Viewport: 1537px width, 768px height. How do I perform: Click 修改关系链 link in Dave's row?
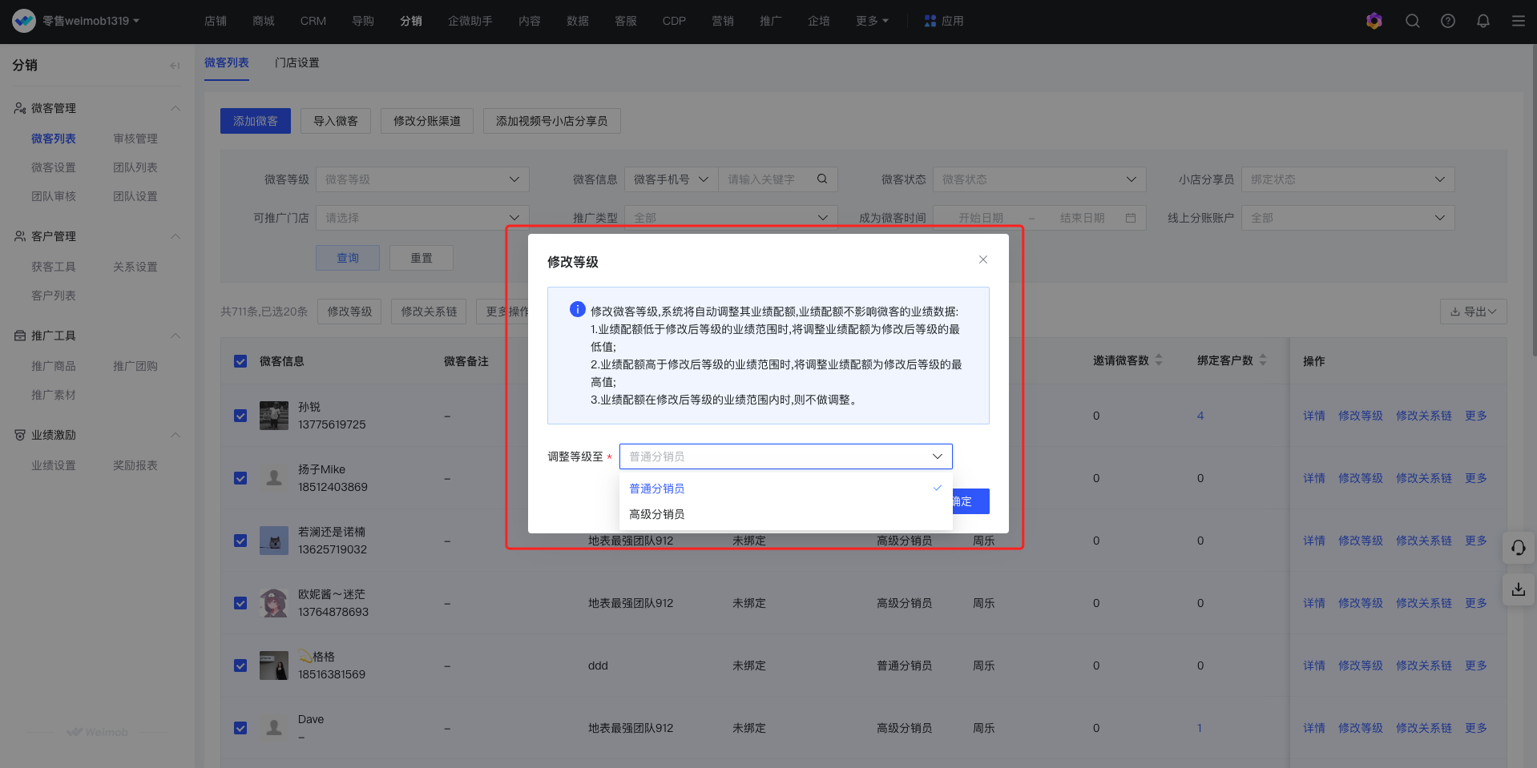pyautogui.click(x=1424, y=728)
